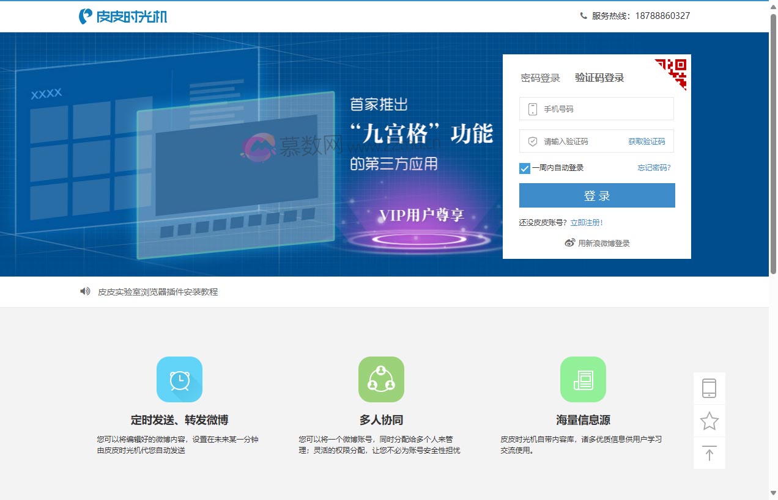Switch to the 密码登录 tab
Screen dimensions: 778x500
(x=540, y=78)
